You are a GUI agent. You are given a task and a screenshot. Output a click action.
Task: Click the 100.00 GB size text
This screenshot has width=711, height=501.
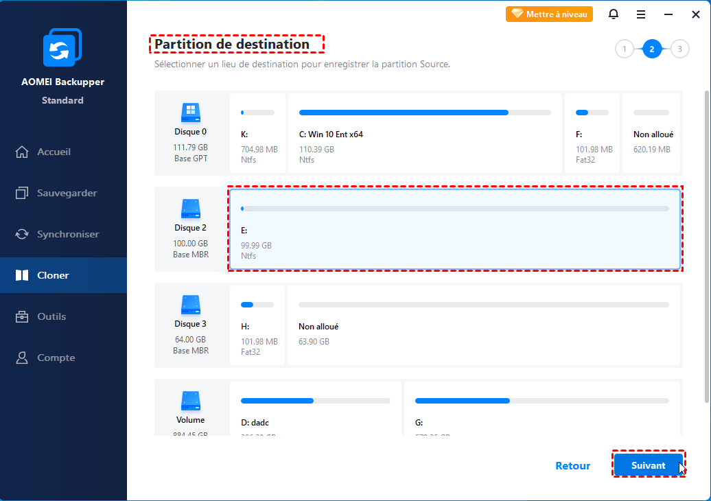point(191,244)
